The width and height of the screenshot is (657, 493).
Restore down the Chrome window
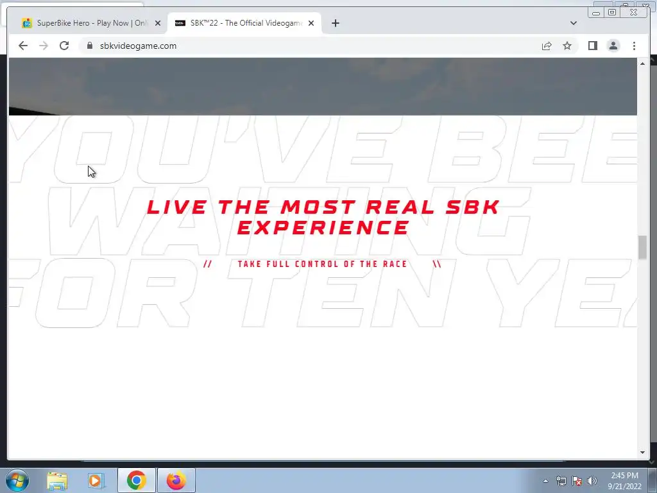tap(612, 13)
